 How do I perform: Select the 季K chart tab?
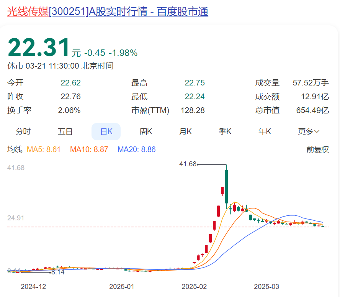(x=225, y=131)
